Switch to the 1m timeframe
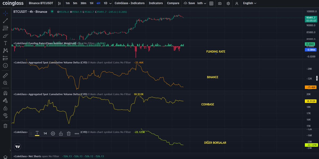319x159 pixels. [x=68, y=3]
